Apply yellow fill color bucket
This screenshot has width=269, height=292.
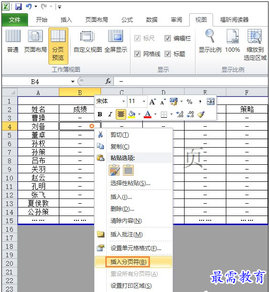(x=132, y=114)
